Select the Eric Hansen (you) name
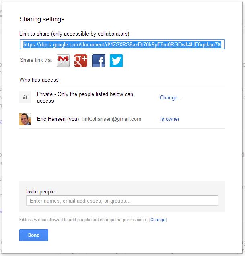Screen dimensions: 245x256 [x=58, y=119]
